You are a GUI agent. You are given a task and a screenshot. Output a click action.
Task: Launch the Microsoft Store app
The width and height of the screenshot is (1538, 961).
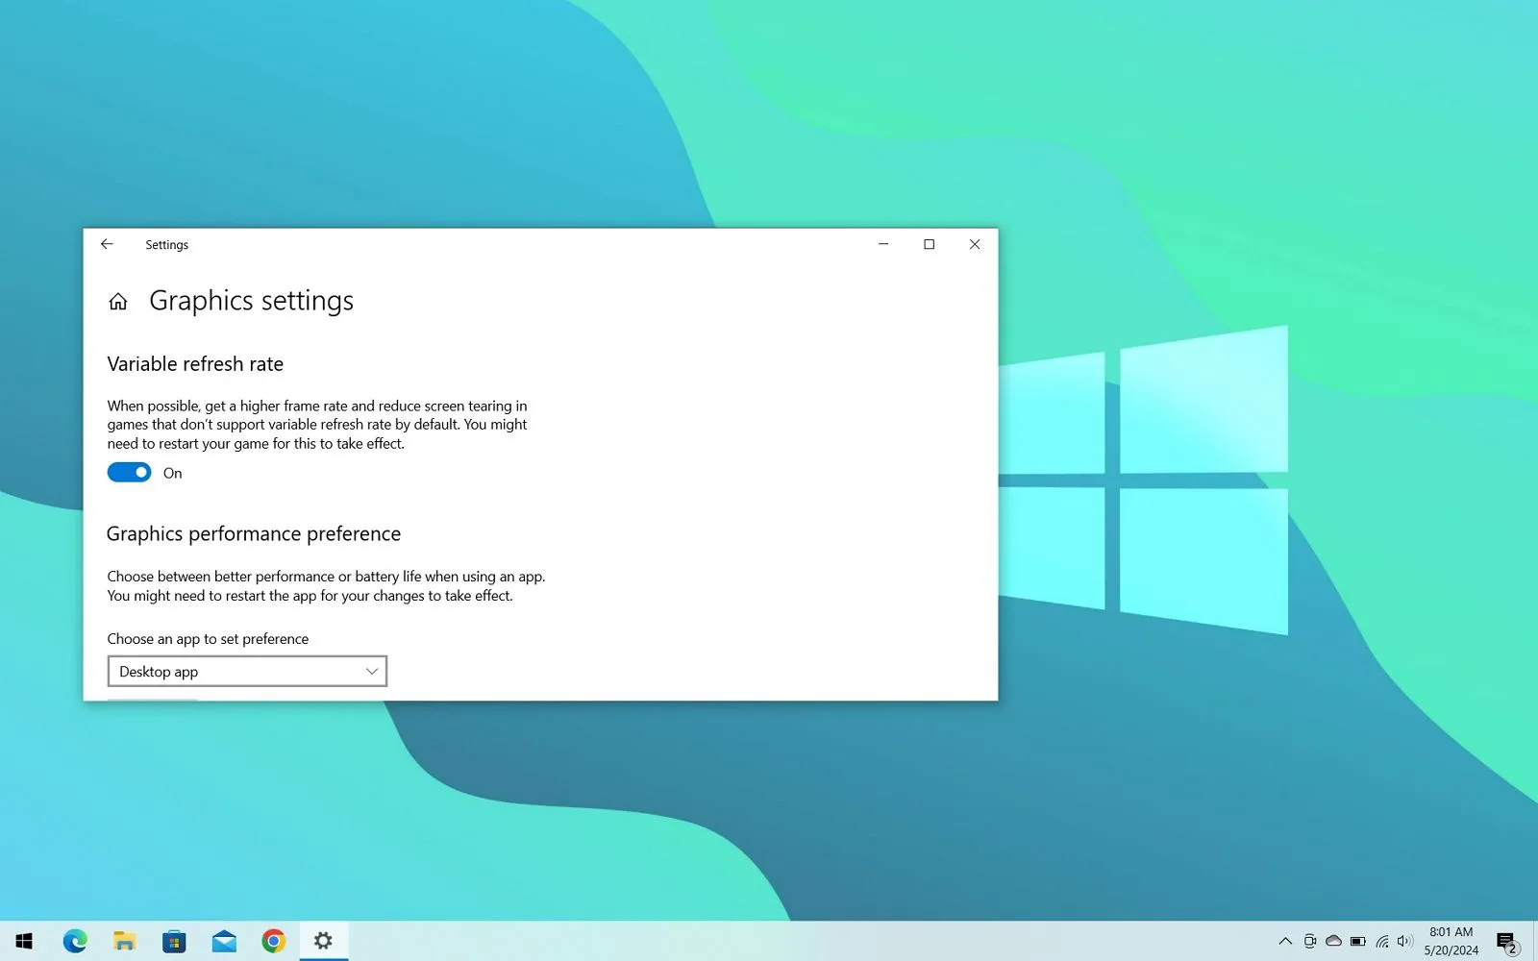174,940
